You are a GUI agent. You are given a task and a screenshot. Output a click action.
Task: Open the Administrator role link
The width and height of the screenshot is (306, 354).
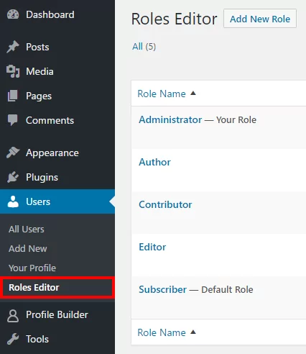[170, 119]
